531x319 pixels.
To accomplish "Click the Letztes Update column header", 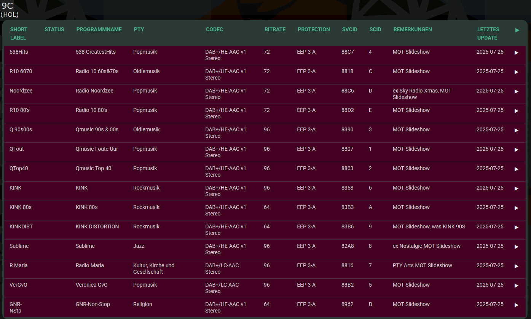I will click(488, 33).
